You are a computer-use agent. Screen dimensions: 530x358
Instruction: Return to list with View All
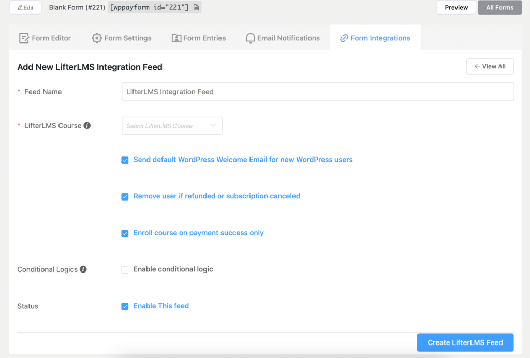point(490,66)
